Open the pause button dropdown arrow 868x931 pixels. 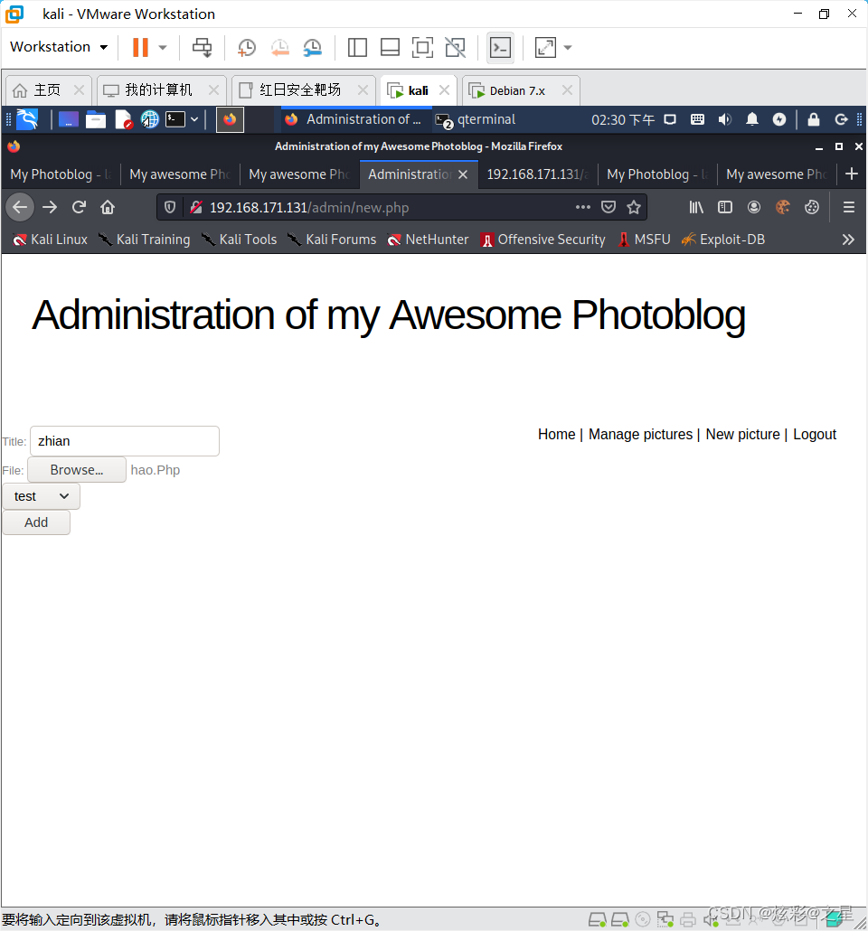tap(163, 48)
